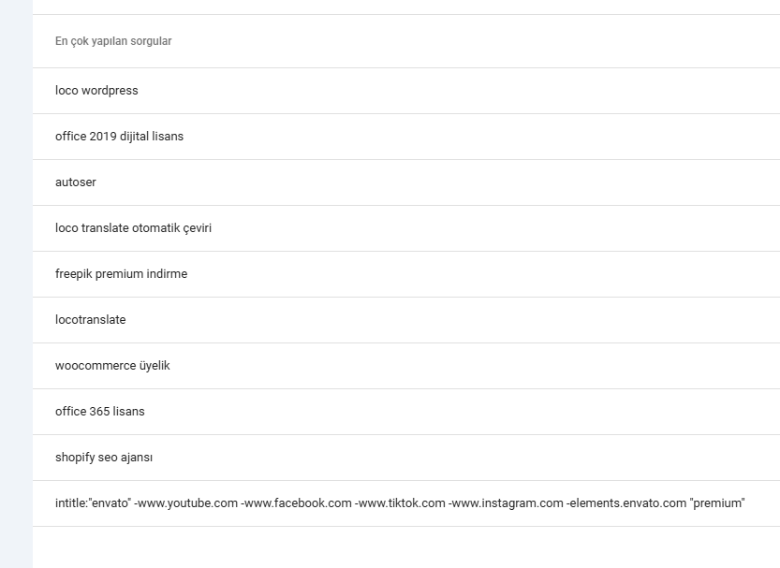The width and height of the screenshot is (780, 568).
Task: Click the 'shopify seo ajansı' query
Action: pyautogui.click(x=406, y=458)
